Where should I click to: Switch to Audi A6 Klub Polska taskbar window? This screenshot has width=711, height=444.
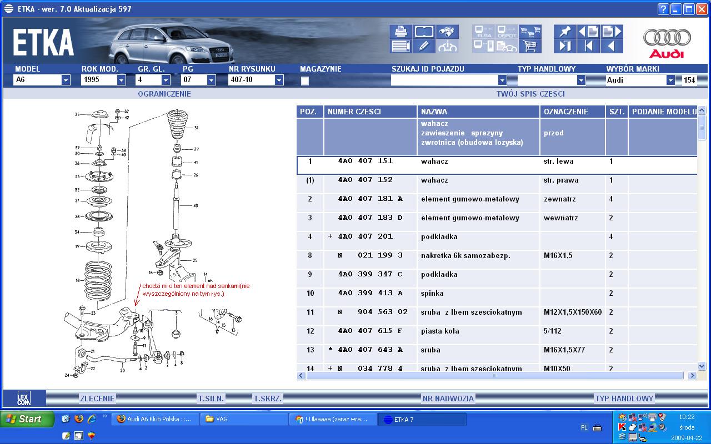coord(155,420)
